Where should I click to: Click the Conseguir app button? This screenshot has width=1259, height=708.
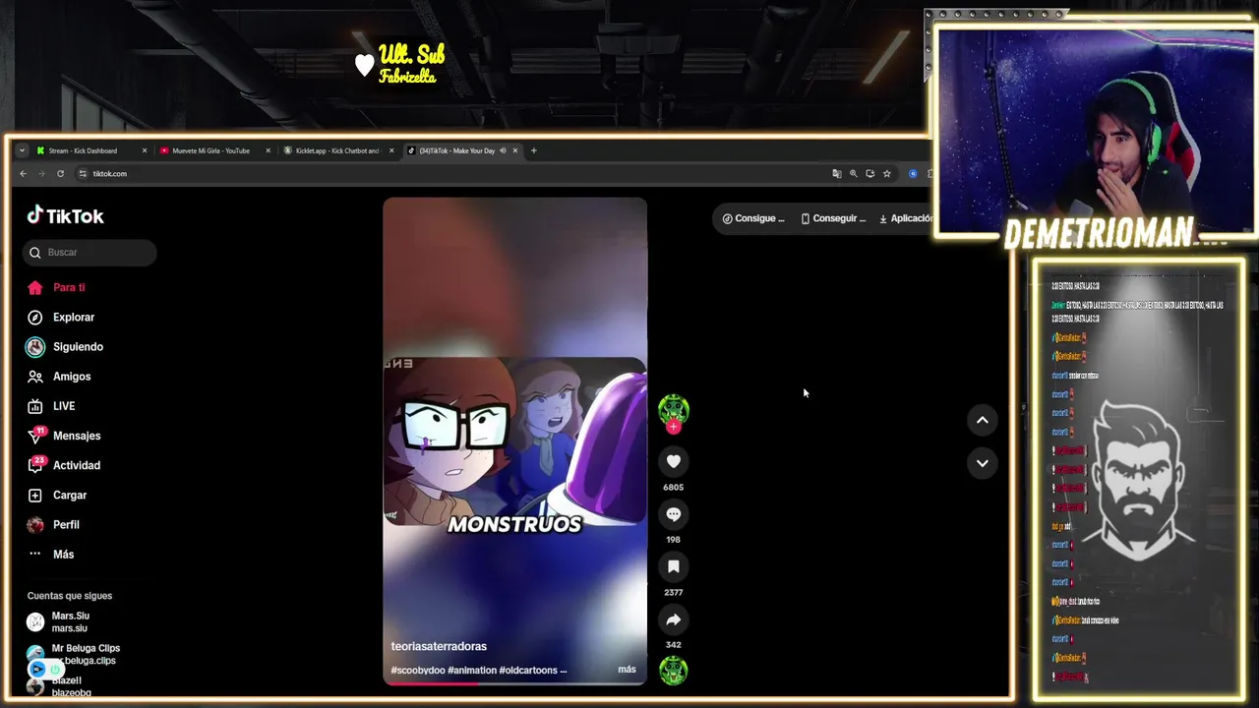833,218
